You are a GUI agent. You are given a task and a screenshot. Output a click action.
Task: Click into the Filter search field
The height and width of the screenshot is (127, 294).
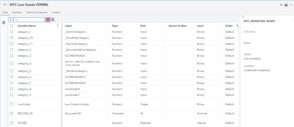26,20
